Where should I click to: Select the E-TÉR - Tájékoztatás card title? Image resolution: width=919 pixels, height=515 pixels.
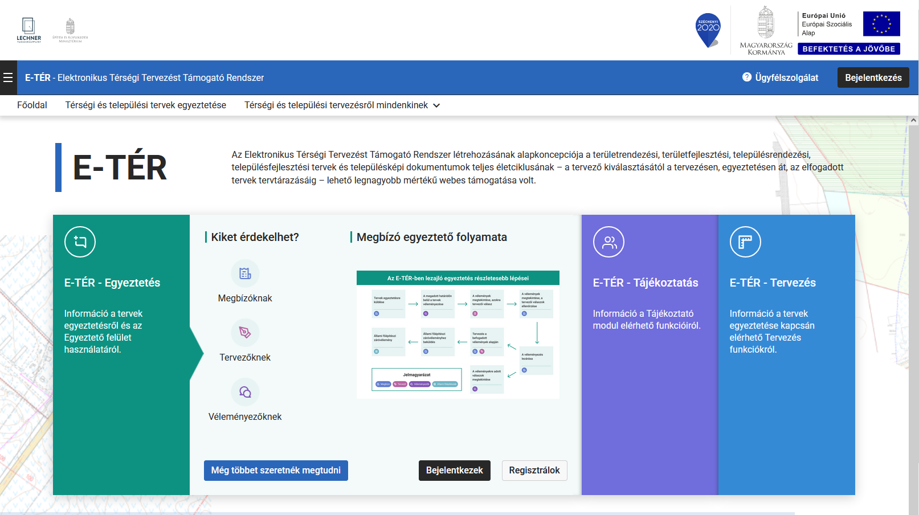click(645, 283)
